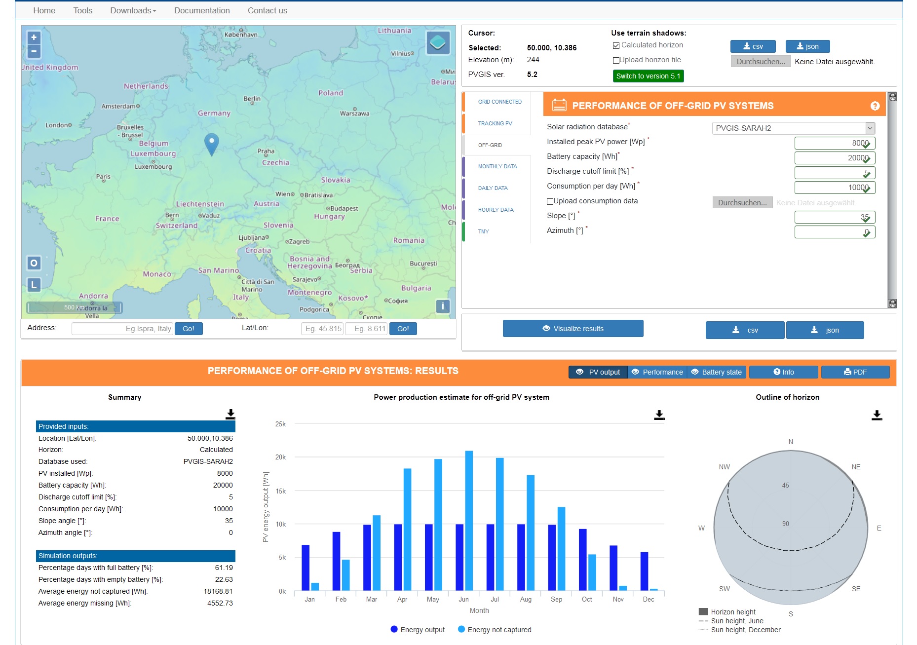The height and width of the screenshot is (645, 917).
Task: Open the map layer switcher icon
Action: [438, 43]
